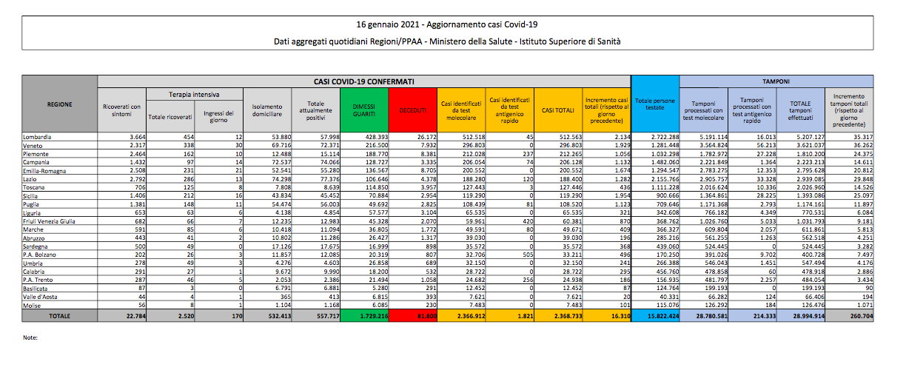Click the REGIONE column header
The height and width of the screenshot is (390, 906).
(x=59, y=104)
